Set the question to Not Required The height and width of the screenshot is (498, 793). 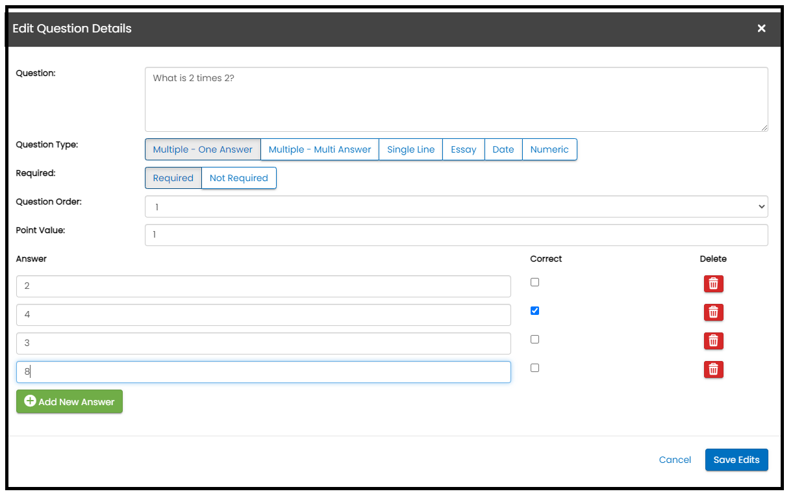click(238, 178)
